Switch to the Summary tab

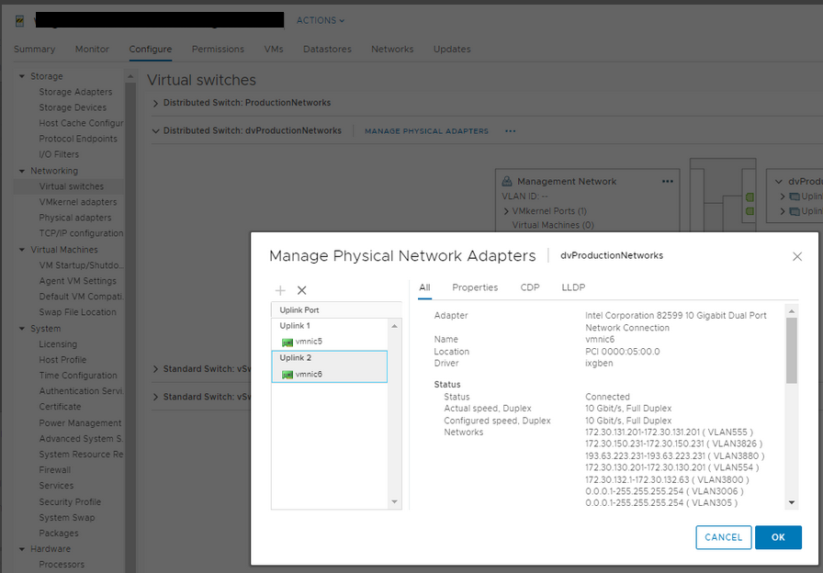click(34, 50)
